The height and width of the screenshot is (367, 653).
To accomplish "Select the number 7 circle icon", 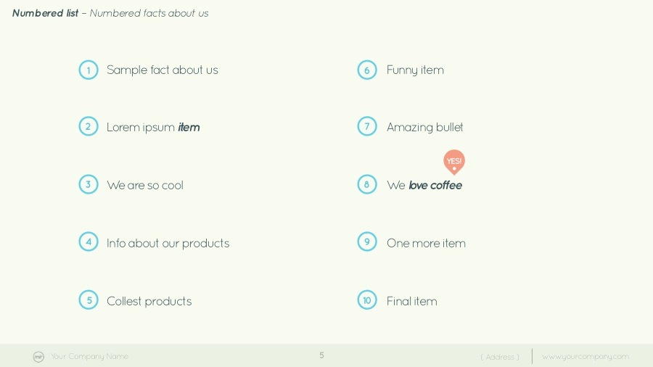I will (x=367, y=127).
